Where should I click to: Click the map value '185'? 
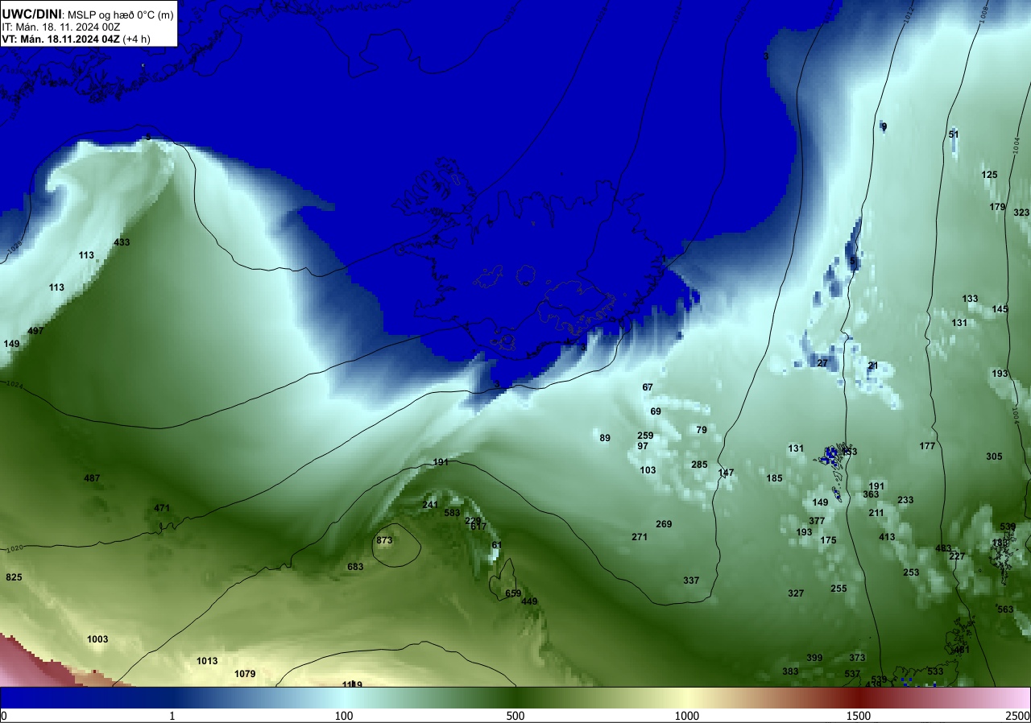(774, 478)
